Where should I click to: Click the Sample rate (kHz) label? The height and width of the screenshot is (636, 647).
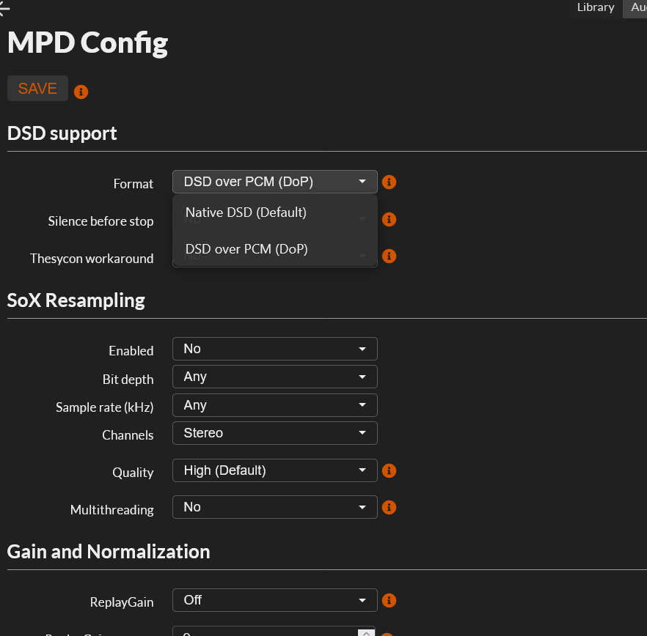[x=104, y=407]
